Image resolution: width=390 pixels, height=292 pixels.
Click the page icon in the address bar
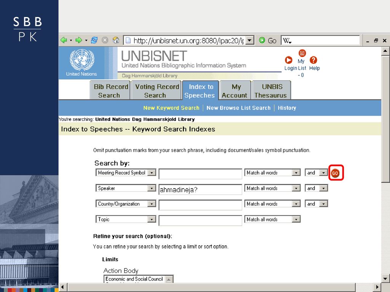coord(128,40)
